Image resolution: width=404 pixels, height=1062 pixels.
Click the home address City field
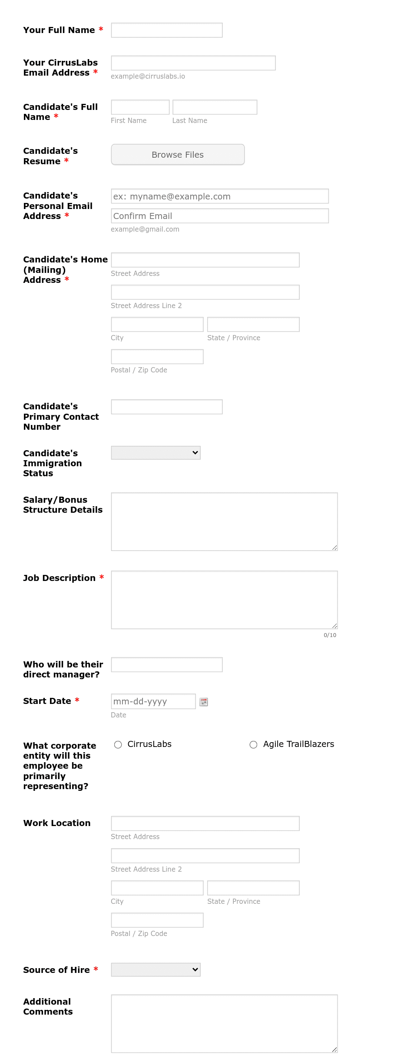[157, 324]
